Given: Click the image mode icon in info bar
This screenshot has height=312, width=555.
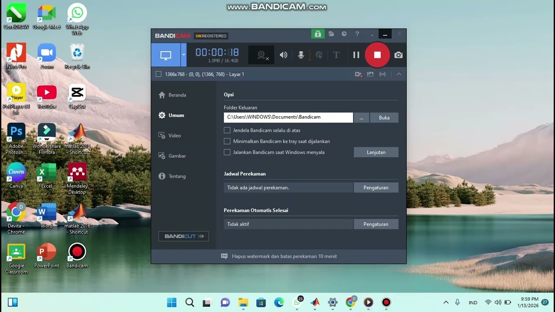Looking at the screenshot, I should (x=370, y=74).
